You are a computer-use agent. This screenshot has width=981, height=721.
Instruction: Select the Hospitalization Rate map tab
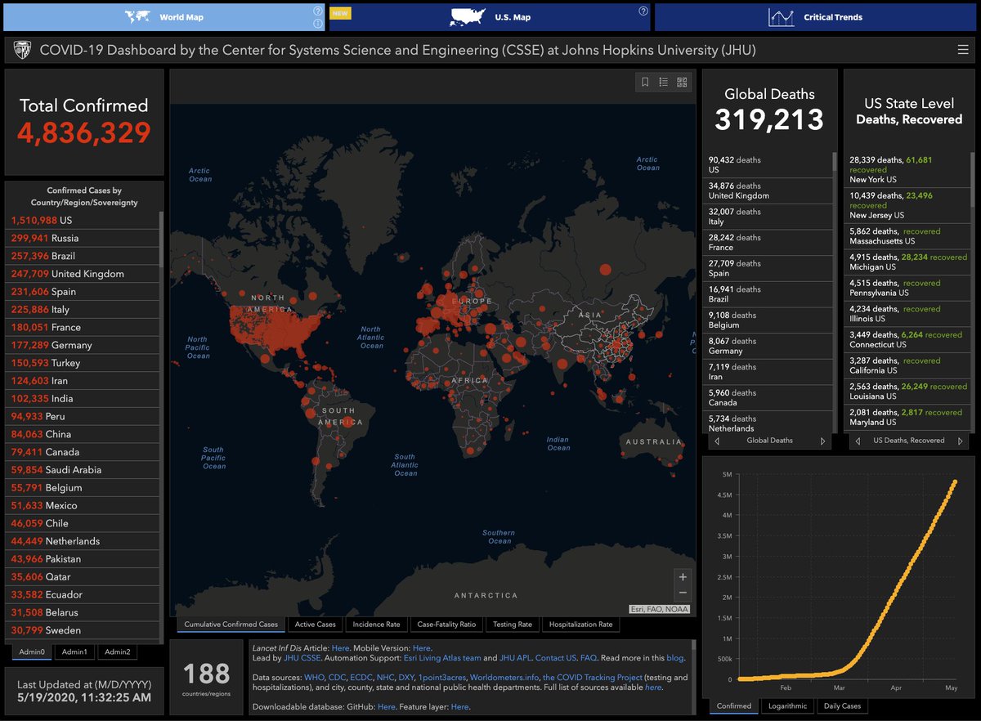(580, 625)
